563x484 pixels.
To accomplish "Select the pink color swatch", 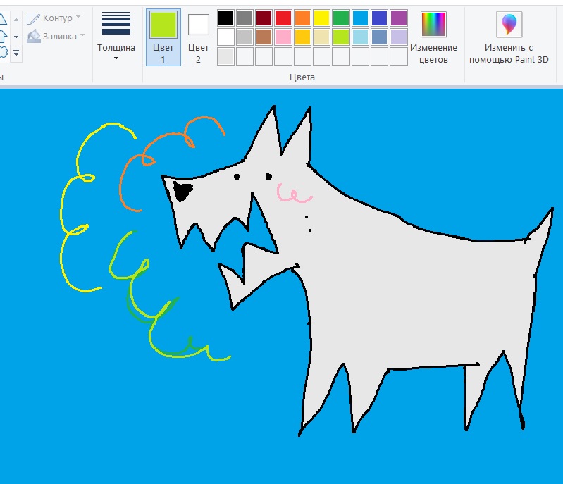I will [x=283, y=37].
